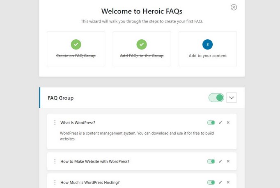Collapse the FAQ Group with chevron button
The height and width of the screenshot is (188, 280).
pos(232,97)
